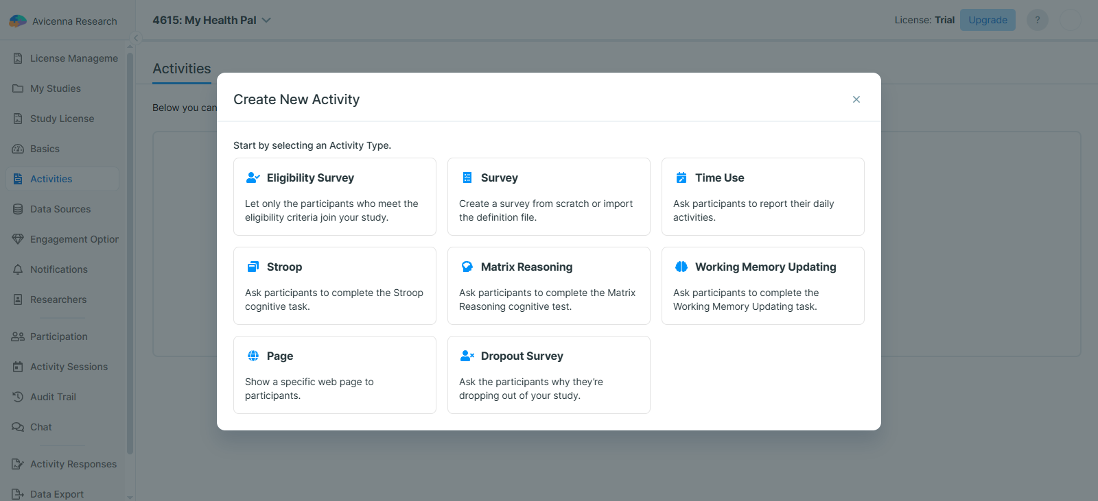The image size is (1098, 501).
Task: Select the Stroop cognitive task icon
Action: [x=253, y=267]
